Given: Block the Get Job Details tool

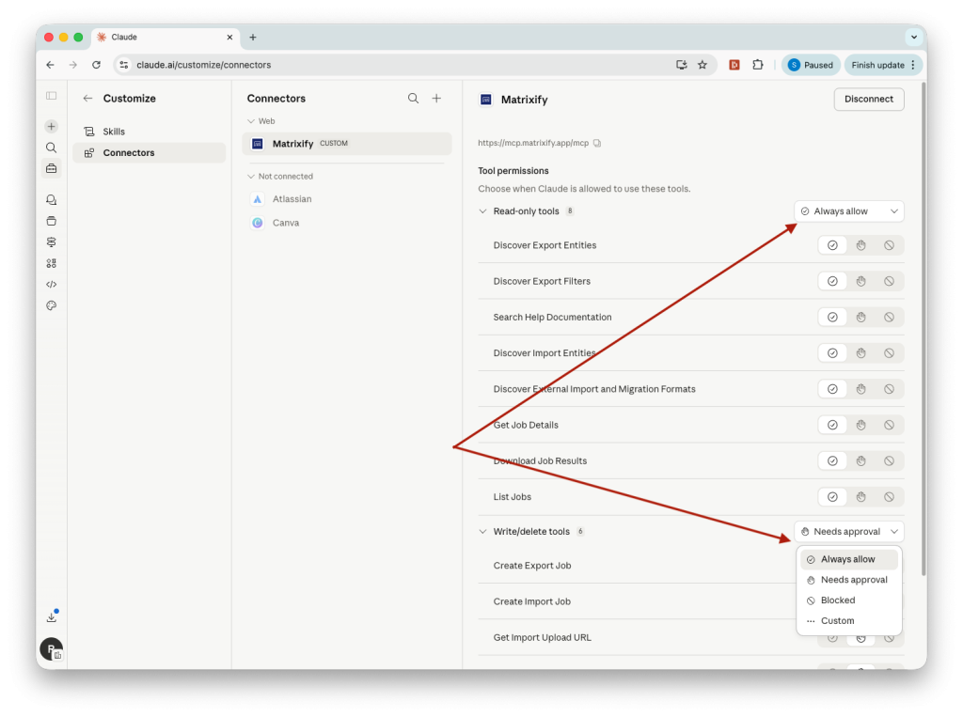Looking at the screenshot, I should point(889,425).
